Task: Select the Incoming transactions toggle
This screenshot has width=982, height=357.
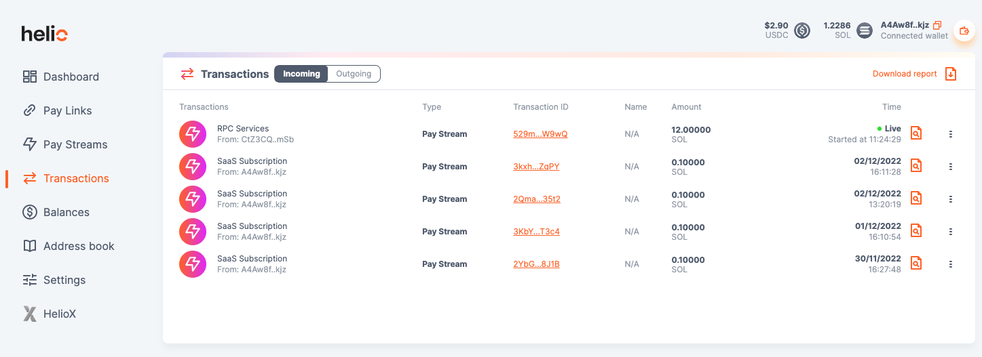Action: tap(301, 74)
